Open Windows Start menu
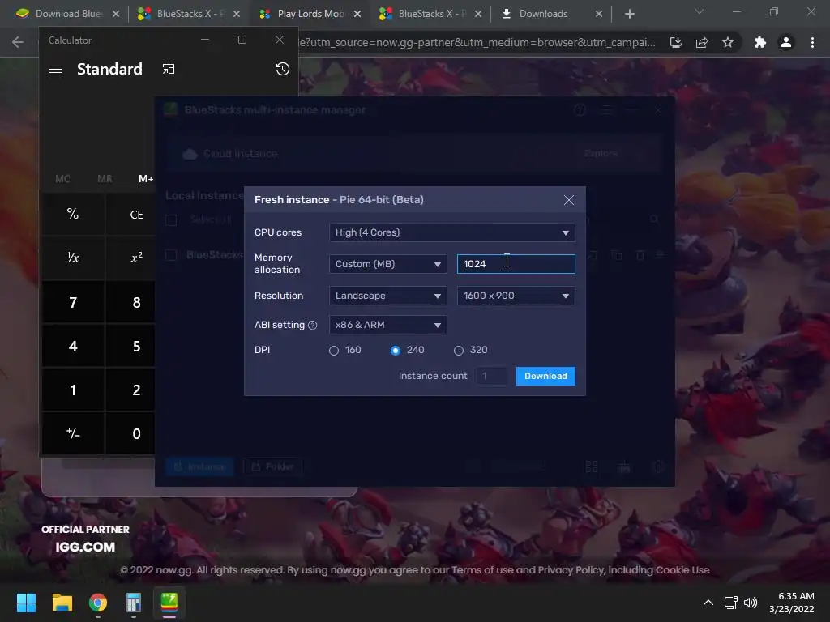 [x=26, y=603]
